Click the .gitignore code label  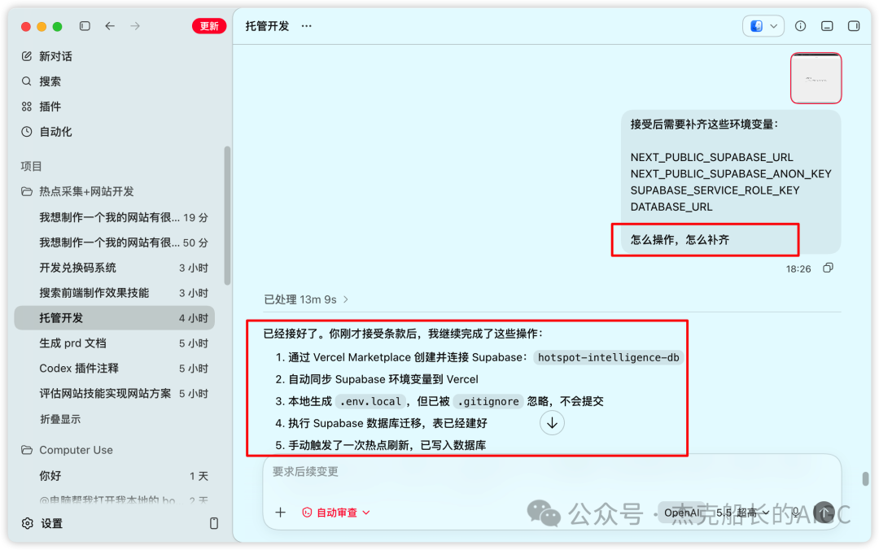[488, 401]
